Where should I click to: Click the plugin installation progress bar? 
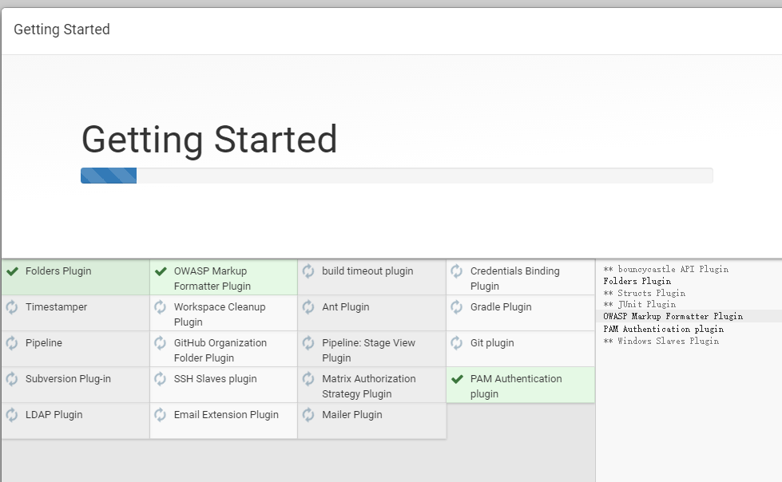(397, 176)
